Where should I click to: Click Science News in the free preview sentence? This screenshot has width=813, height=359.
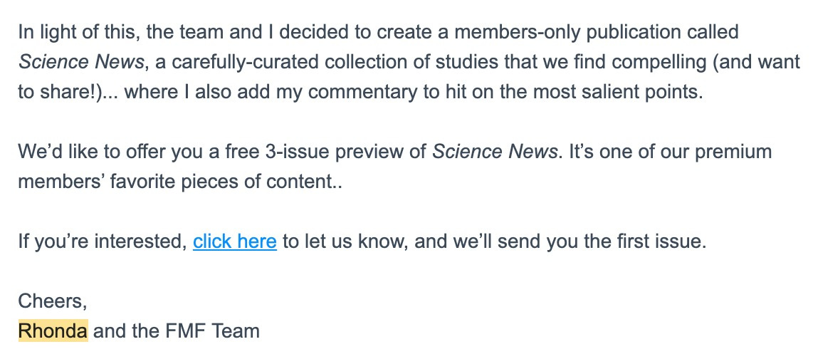pyautogui.click(x=494, y=152)
